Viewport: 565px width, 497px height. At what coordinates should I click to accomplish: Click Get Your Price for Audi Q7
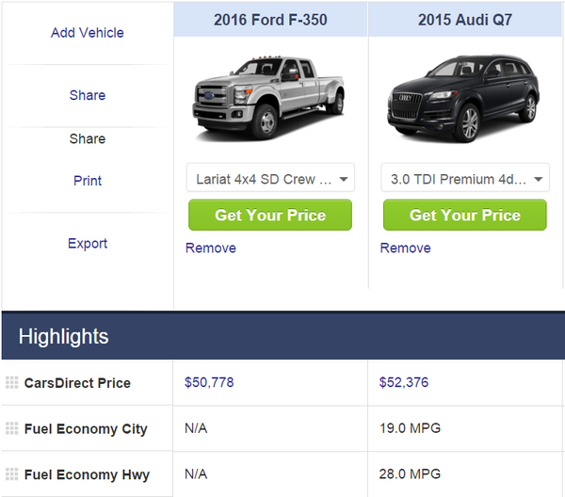[x=464, y=215]
